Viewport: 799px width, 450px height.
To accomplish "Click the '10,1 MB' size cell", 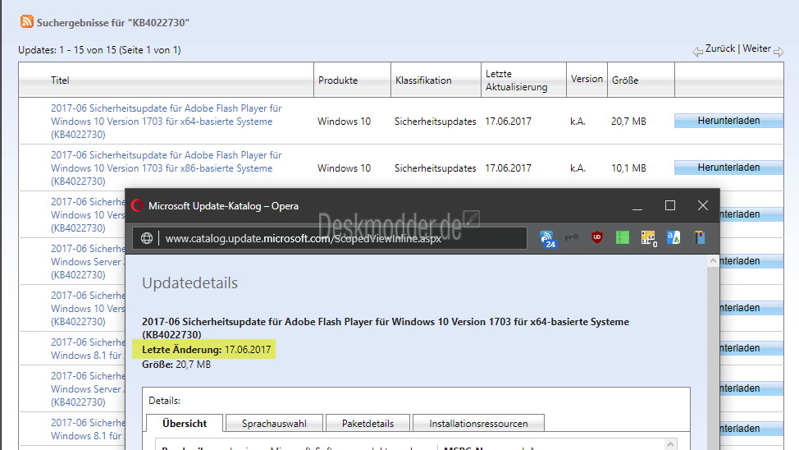I will tap(628, 168).
